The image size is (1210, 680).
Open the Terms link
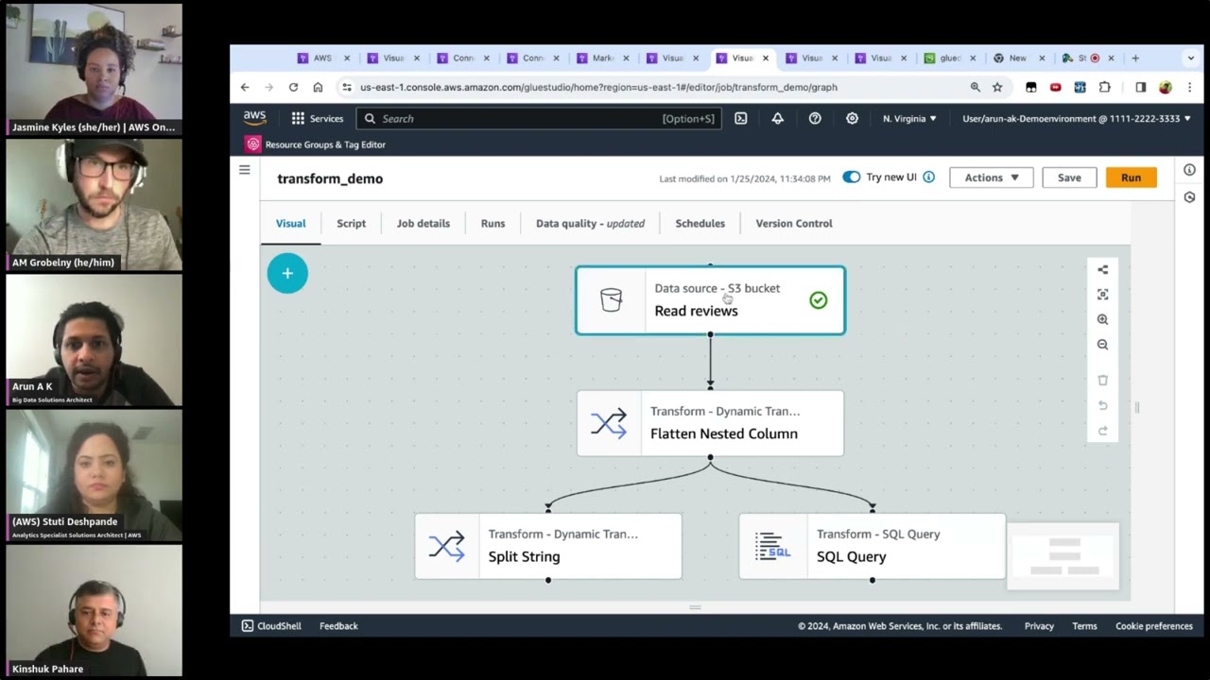point(1084,626)
